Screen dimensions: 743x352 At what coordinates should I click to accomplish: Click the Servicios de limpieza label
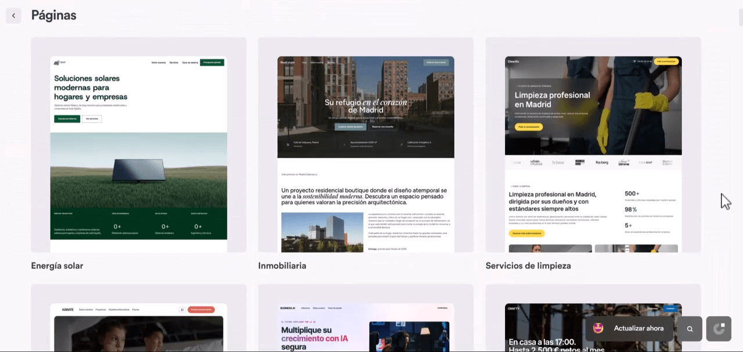click(x=528, y=265)
